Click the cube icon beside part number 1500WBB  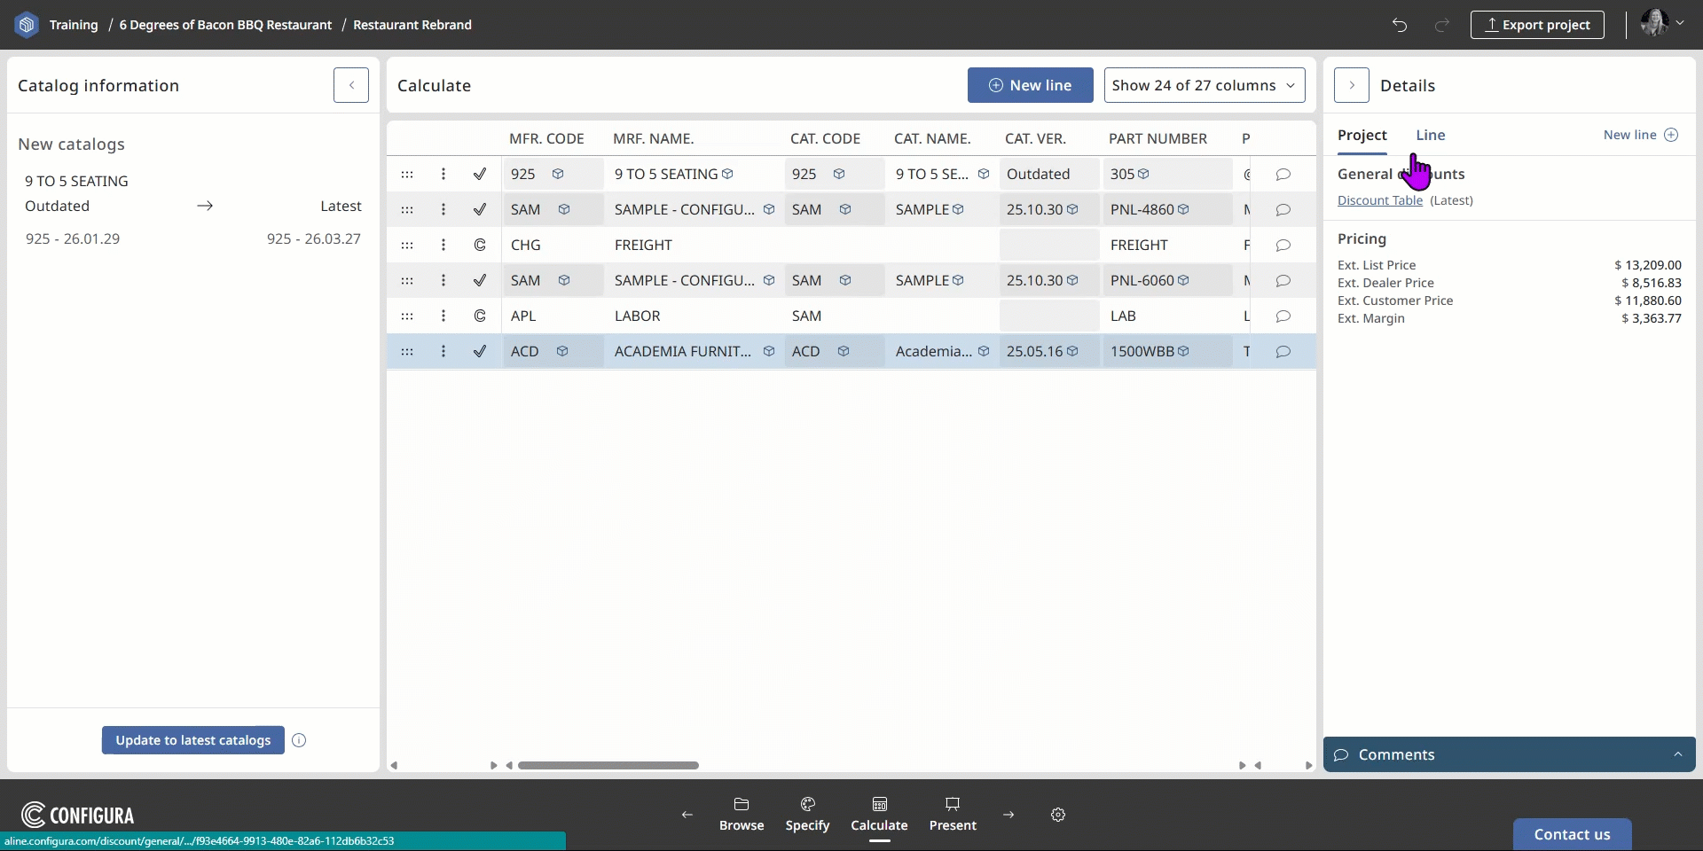[x=1183, y=351]
